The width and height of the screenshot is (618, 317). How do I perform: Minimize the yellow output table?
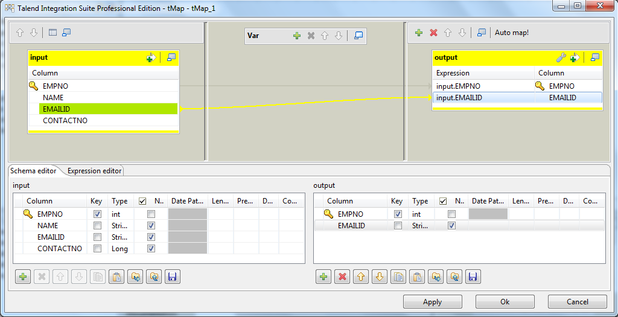click(594, 57)
